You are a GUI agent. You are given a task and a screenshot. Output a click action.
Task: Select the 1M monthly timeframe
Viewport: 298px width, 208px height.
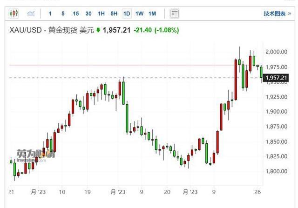click(152, 13)
